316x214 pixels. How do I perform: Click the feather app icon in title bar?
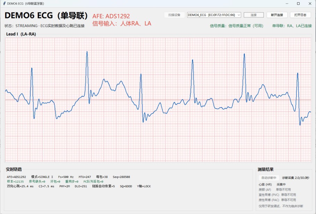pyautogui.click(x=4, y=3)
